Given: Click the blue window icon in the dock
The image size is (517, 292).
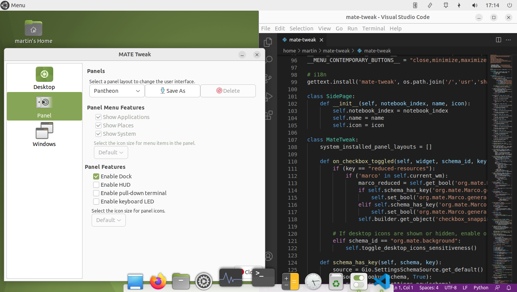Looking at the screenshot, I should tap(135, 282).
